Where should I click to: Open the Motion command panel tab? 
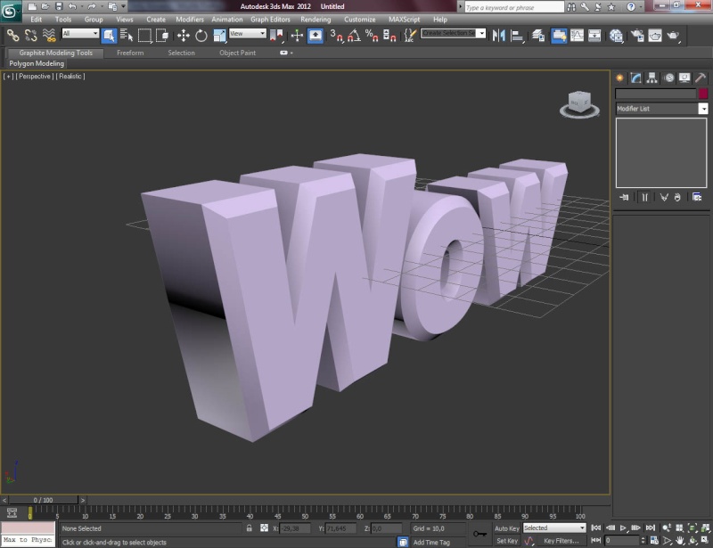[x=669, y=78]
